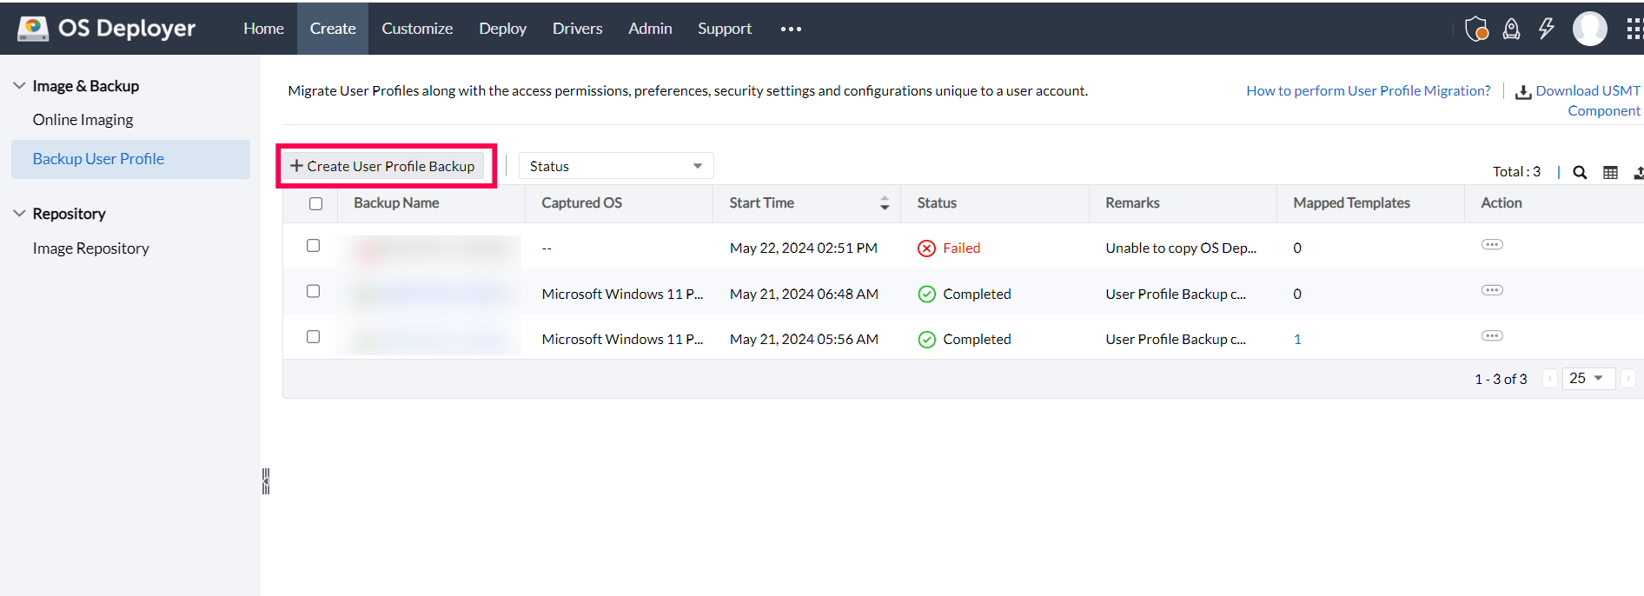Open action menu for the Failed backup
1644x596 pixels.
pos(1492,245)
